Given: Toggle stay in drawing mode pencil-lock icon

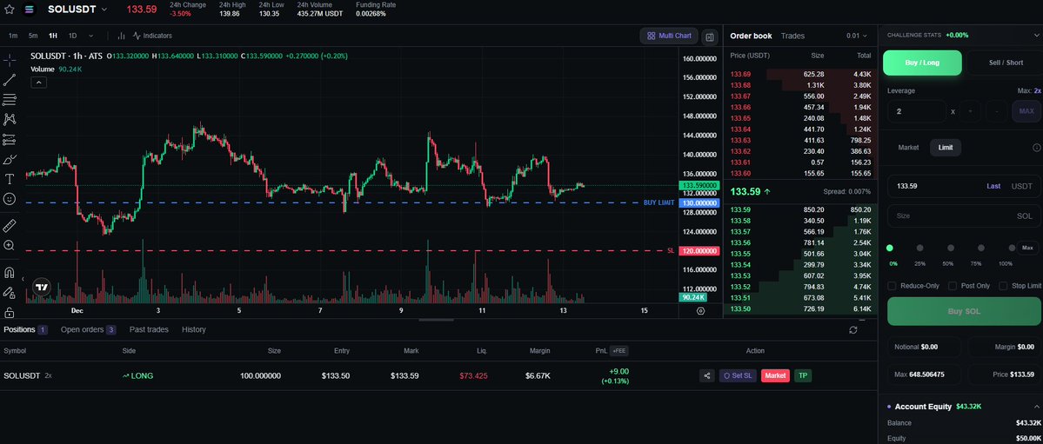Looking at the screenshot, I should tap(10, 293).
